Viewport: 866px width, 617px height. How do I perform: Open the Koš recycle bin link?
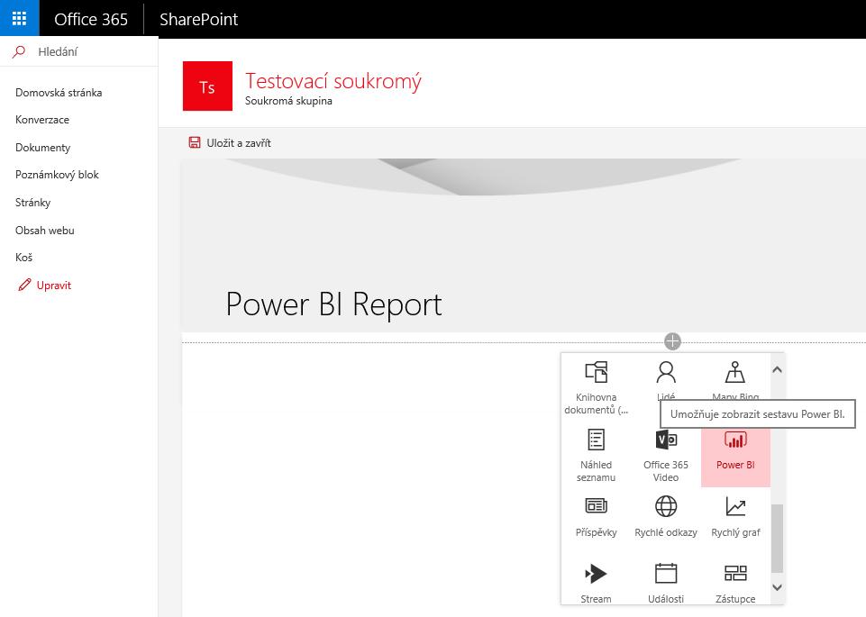click(23, 258)
